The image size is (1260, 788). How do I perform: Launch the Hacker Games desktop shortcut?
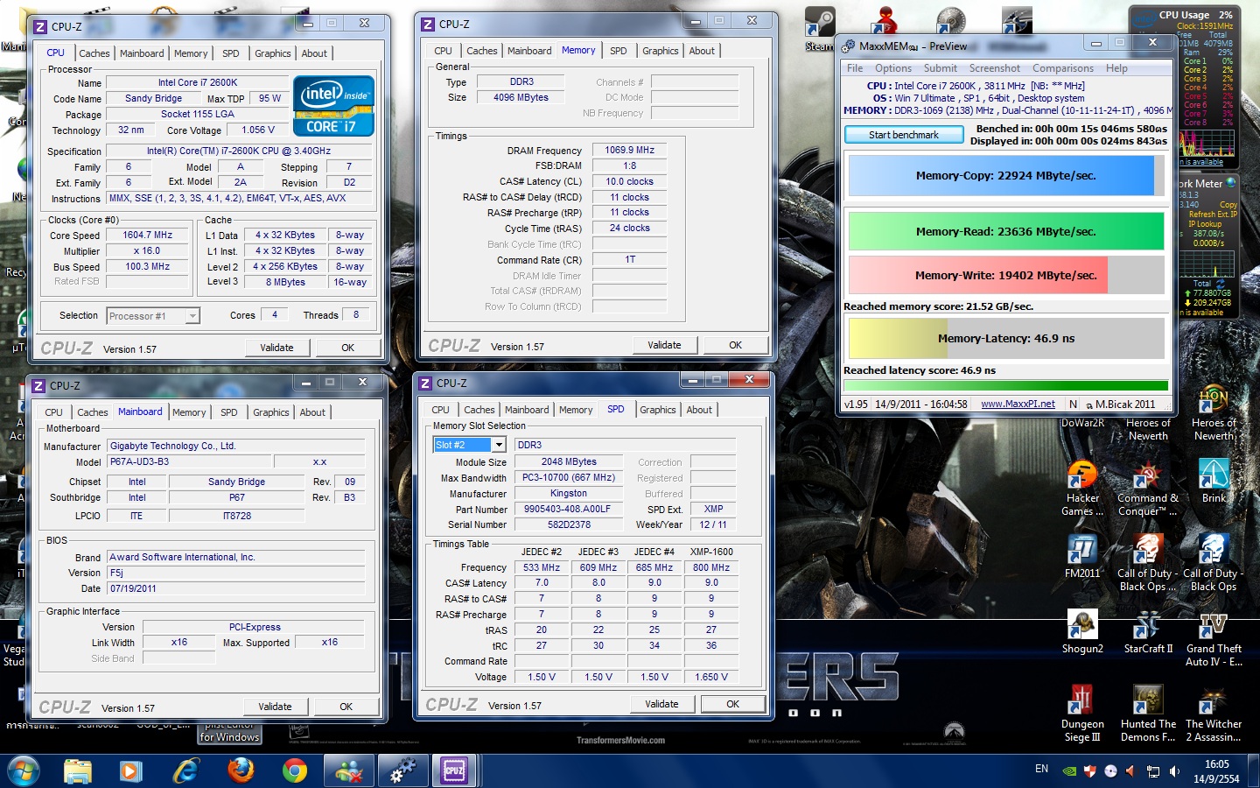pos(1082,489)
